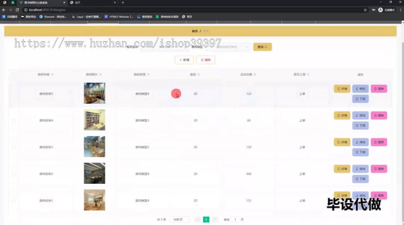
Task: Click 首页 in the breadcrumb
Action: coord(195,31)
